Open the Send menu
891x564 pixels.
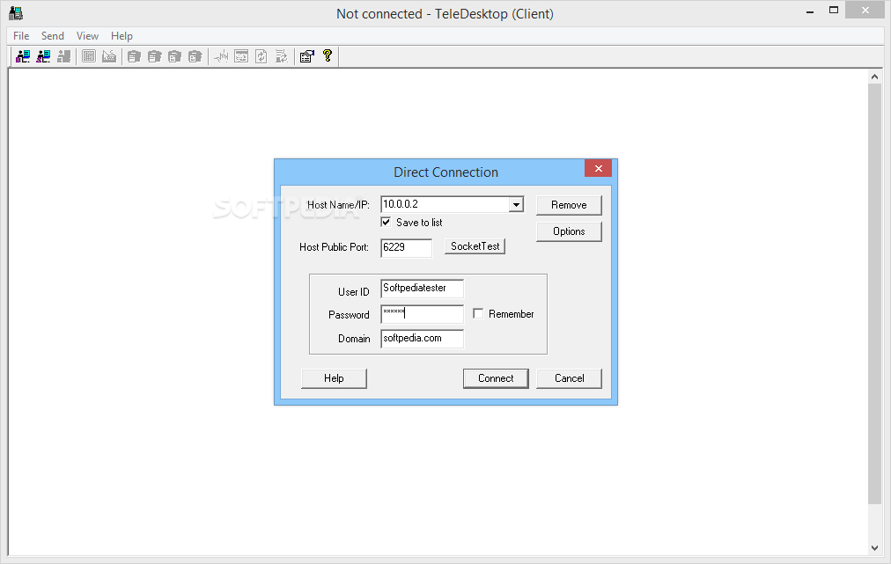pyautogui.click(x=52, y=36)
